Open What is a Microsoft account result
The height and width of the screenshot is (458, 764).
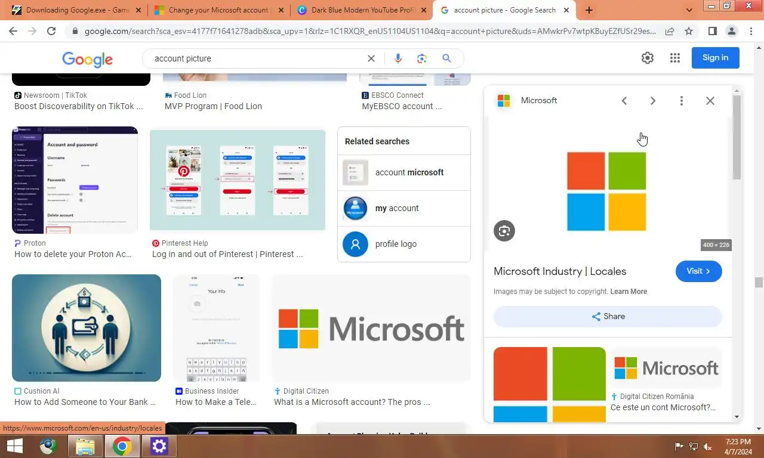[352, 402]
